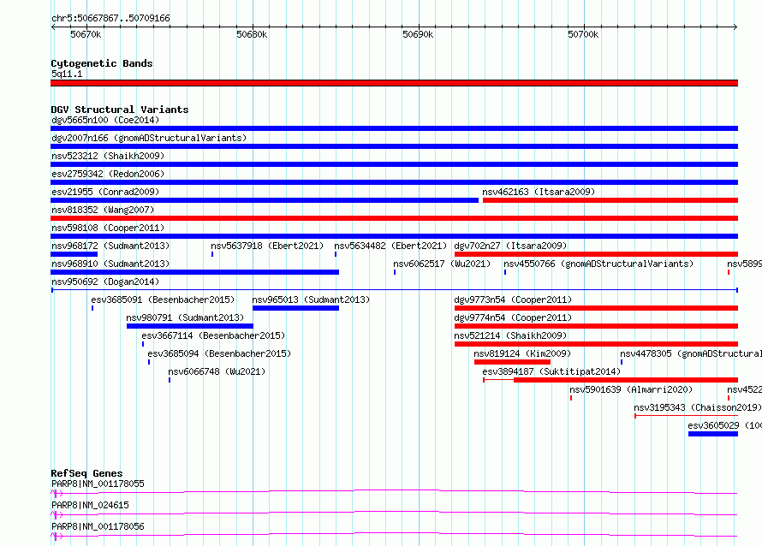Image resolution: width=762 pixels, height=546 pixels.
Task: Click the nsv521214 (Shaikh2009) label
Action: point(510,335)
